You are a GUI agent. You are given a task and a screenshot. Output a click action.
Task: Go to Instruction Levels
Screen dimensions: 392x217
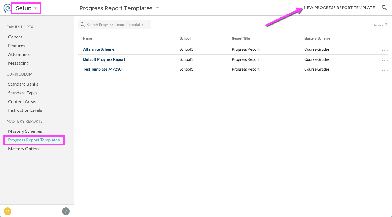[x=25, y=110]
